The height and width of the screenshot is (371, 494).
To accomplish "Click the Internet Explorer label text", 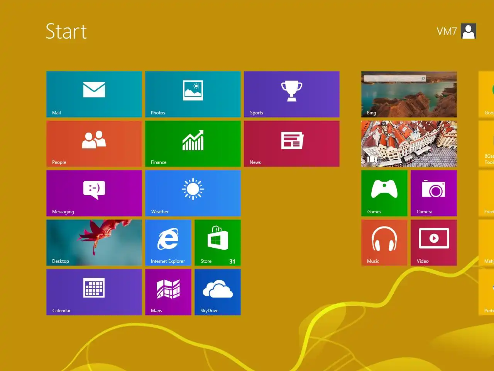I will tap(168, 261).
